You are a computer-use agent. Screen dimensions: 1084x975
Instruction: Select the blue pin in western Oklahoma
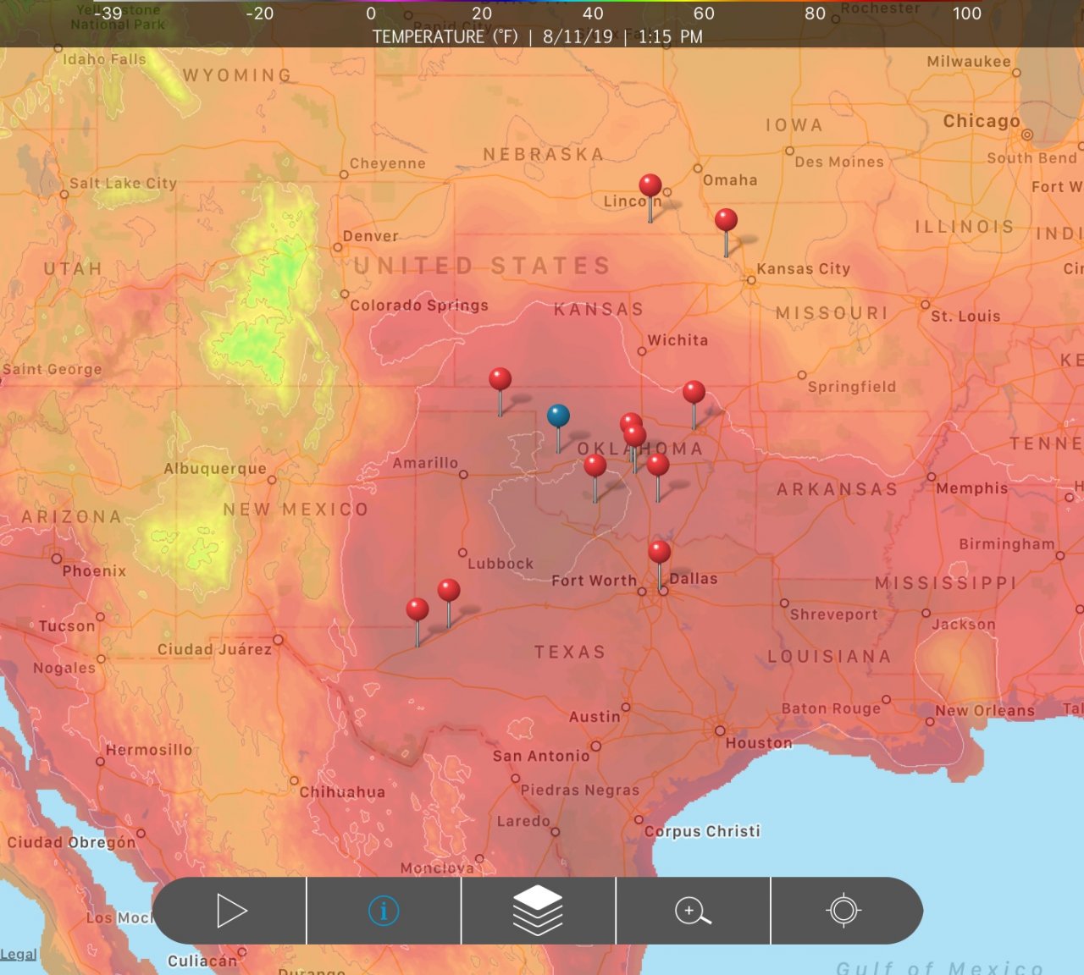tap(558, 416)
